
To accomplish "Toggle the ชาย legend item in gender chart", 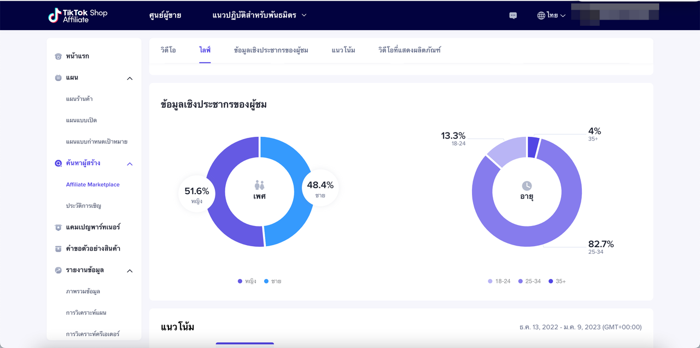I will click(272, 281).
